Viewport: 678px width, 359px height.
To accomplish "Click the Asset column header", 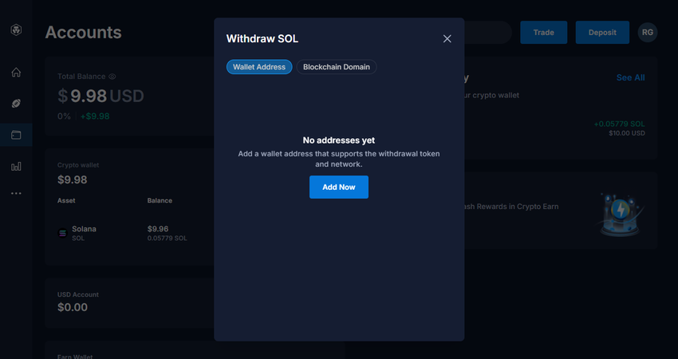I will [66, 201].
